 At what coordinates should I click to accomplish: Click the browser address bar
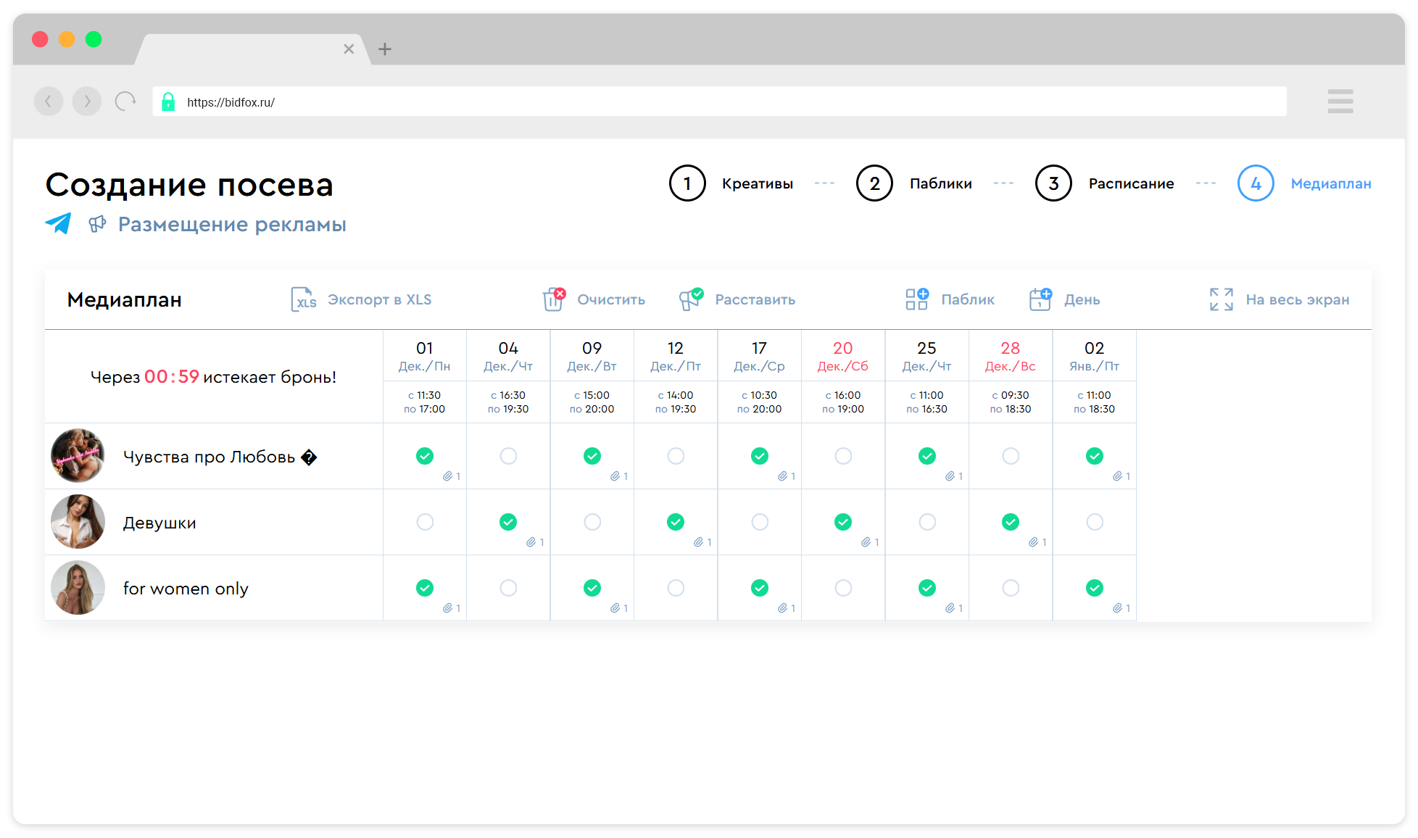click(x=718, y=101)
